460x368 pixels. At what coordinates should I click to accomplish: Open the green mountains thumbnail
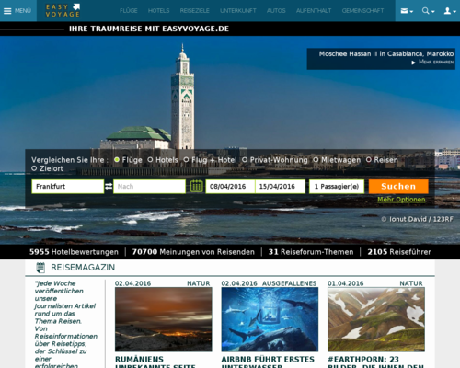point(376,319)
